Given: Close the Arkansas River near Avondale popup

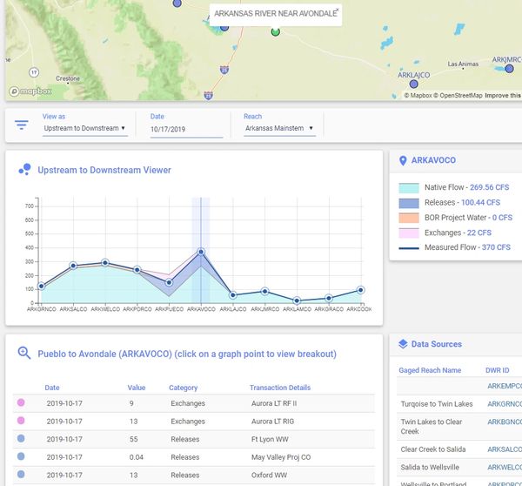Looking at the screenshot, I should click(x=337, y=10).
